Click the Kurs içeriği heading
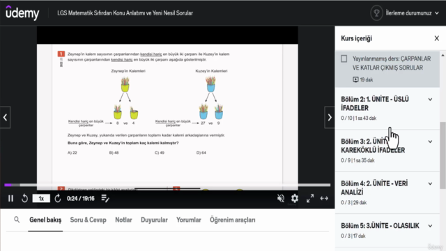 tap(356, 38)
